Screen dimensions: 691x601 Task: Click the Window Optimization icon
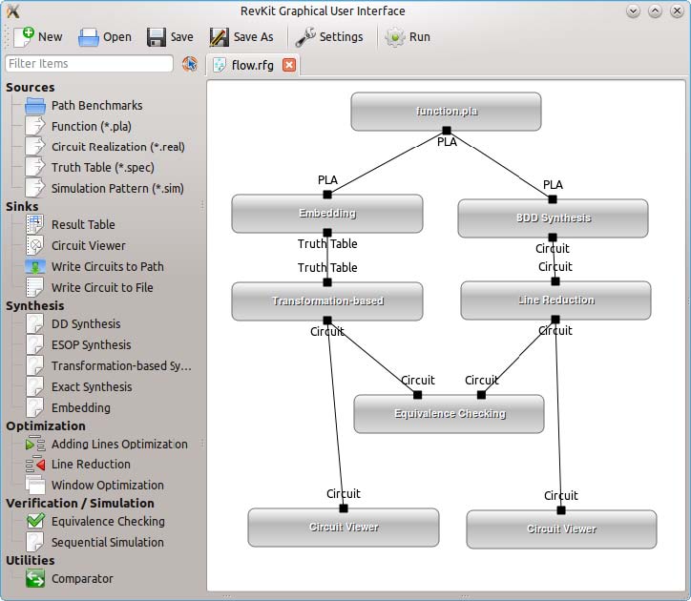click(35, 486)
